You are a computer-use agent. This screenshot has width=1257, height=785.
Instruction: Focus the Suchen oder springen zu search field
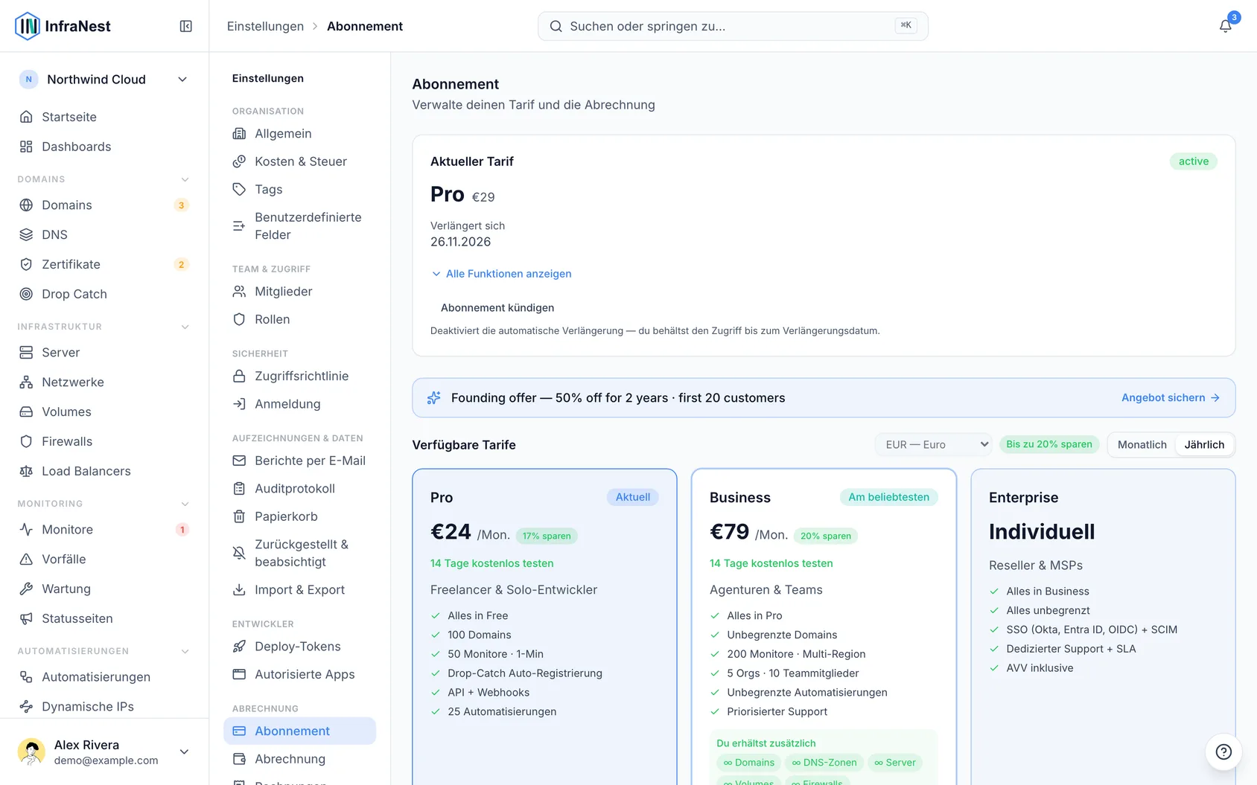pos(733,26)
